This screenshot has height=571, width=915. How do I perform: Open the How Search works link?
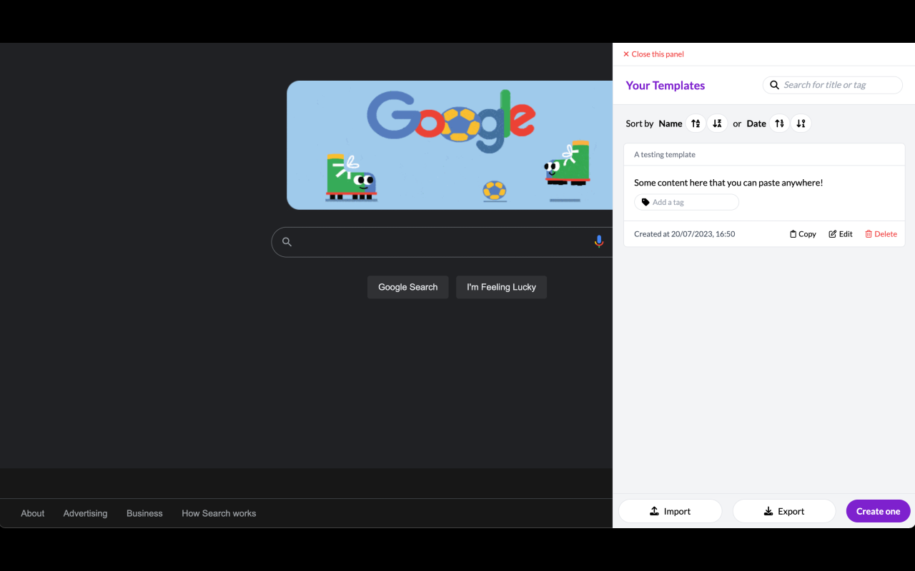[219, 513]
